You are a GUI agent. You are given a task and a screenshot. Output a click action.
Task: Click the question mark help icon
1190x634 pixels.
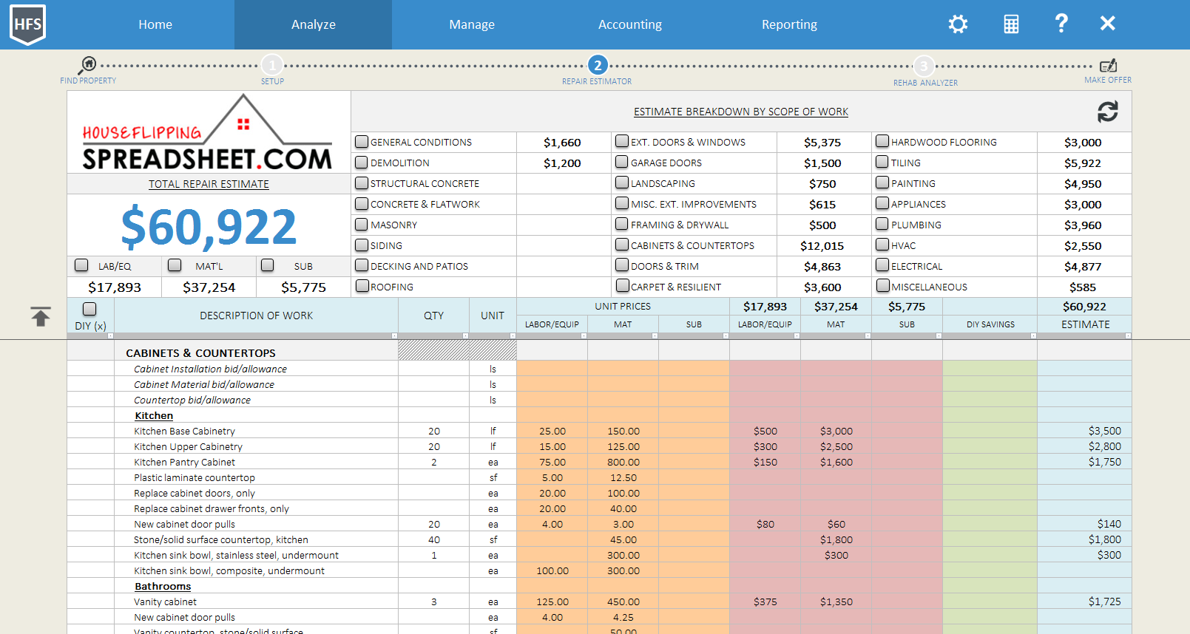(1061, 24)
